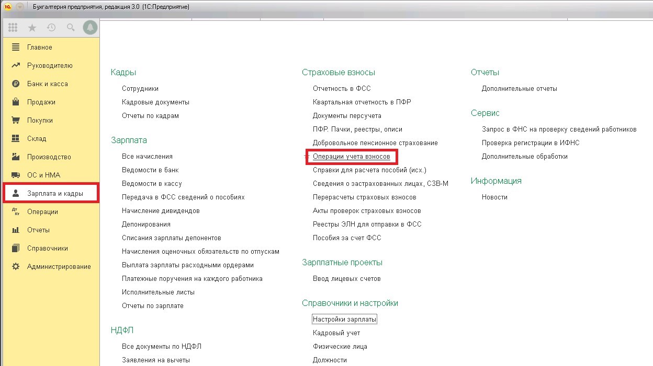The width and height of the screenshot is (653, 366).
Task: Open Депонирования
Action: [x=146, y=225]
